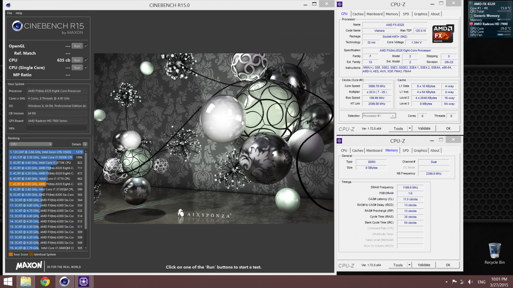Image resolution: width=513 pixels, height=288 pixels.
Task: Open the Windows Start button
Action: tap(8, 282)
